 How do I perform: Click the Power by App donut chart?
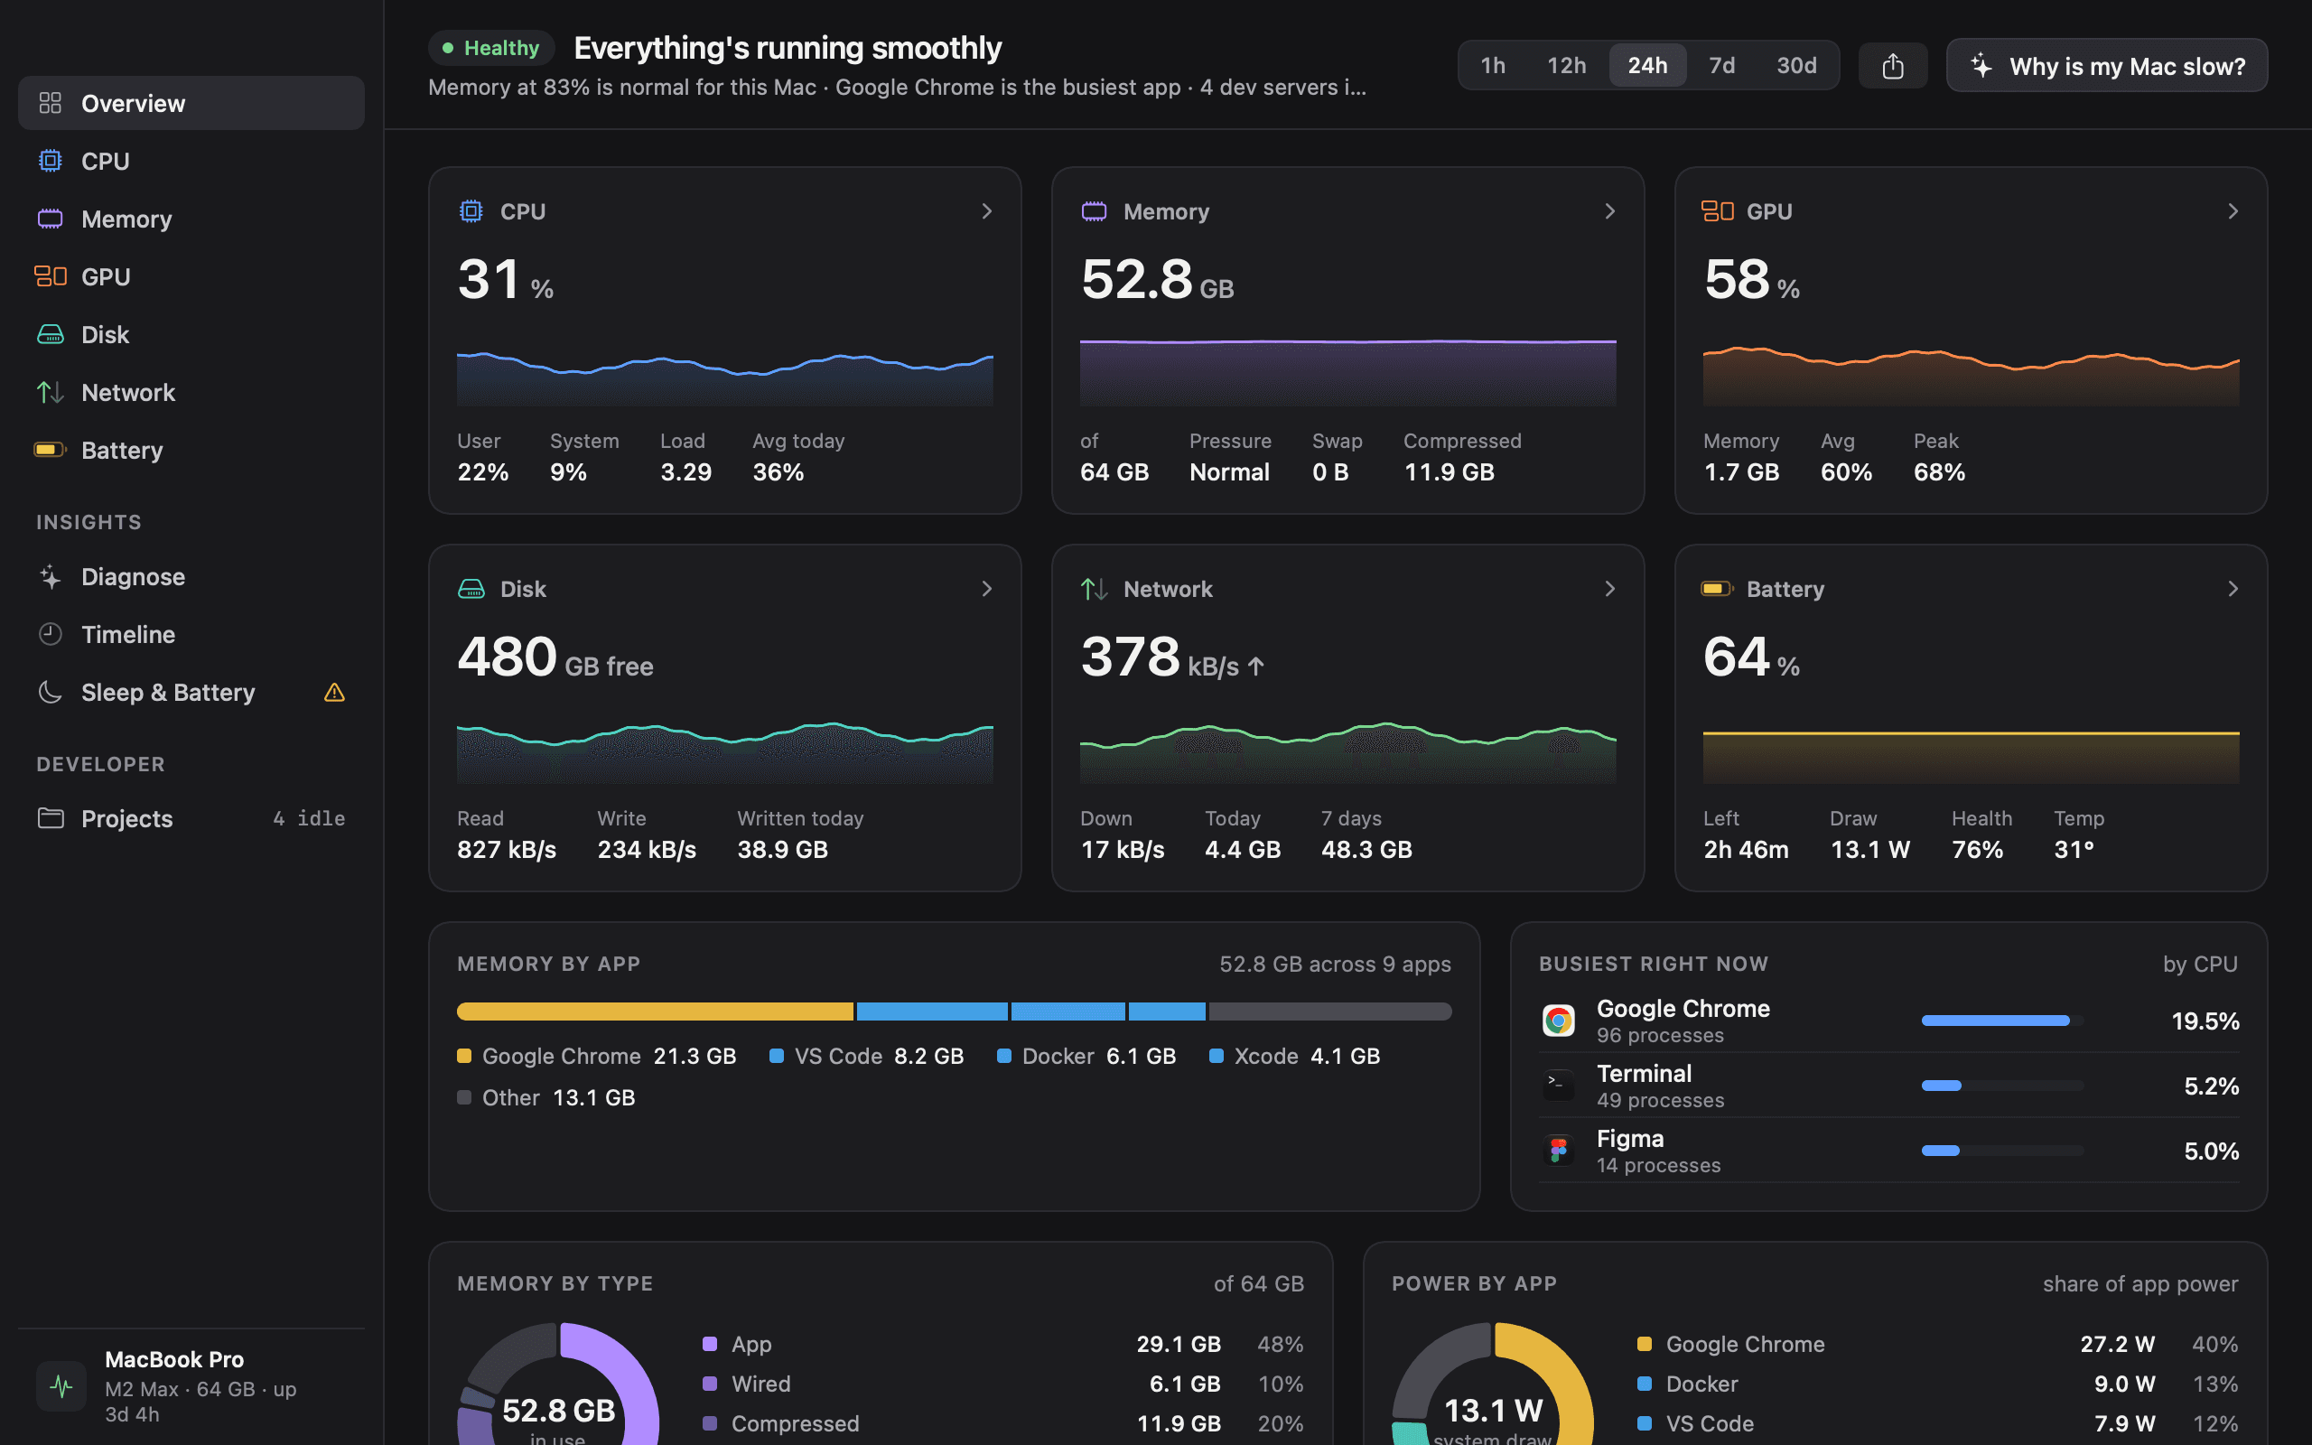pos(1493,1384)
